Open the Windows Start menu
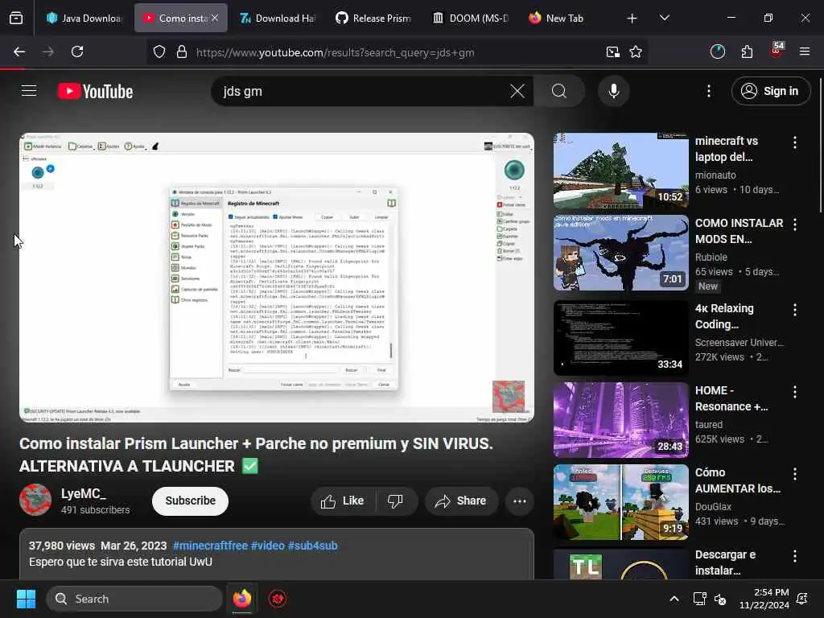This screenshot has height=618, width=824. tap(26, 599)
